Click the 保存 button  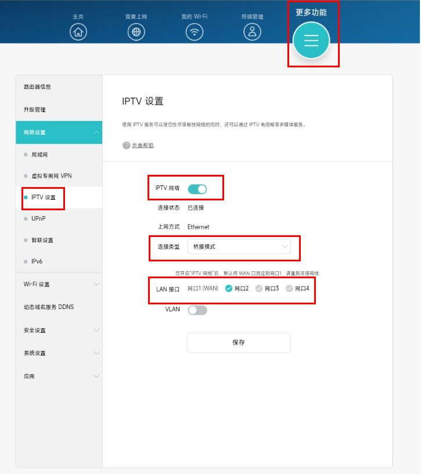click(x=239, y=343)
